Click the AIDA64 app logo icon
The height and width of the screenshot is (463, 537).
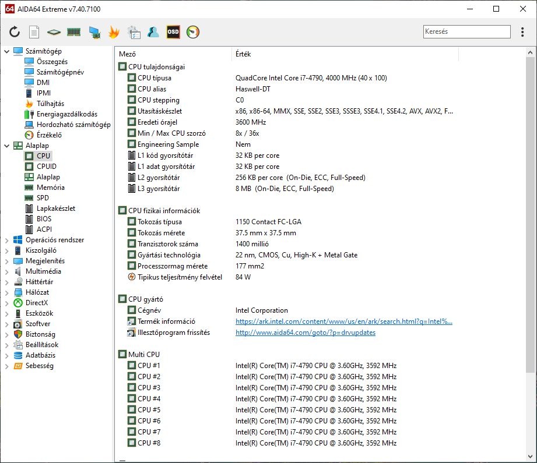click(x=9, y=9)
